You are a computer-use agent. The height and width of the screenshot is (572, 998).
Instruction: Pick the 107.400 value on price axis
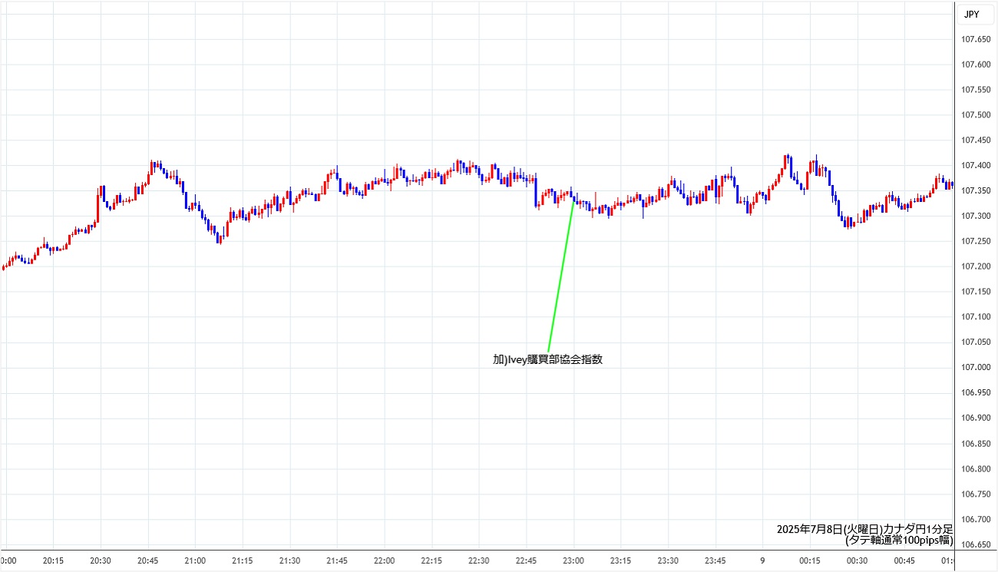[976, 166]
